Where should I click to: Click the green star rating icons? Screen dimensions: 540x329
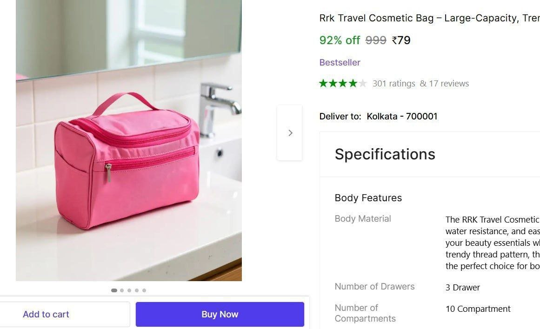tap(338, 83)
